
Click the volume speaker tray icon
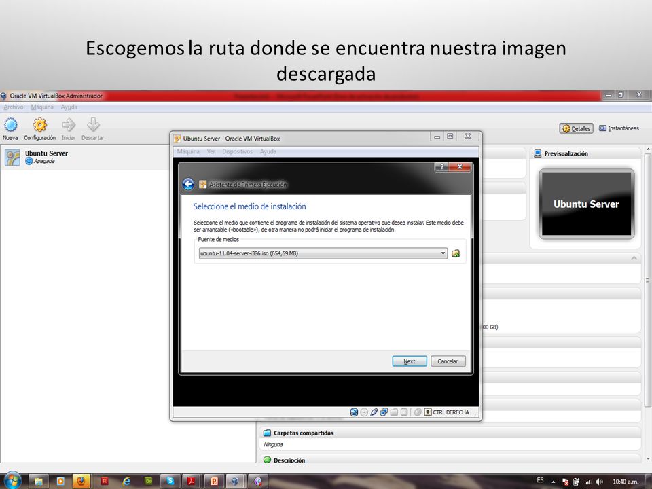[x=599, y=482]
